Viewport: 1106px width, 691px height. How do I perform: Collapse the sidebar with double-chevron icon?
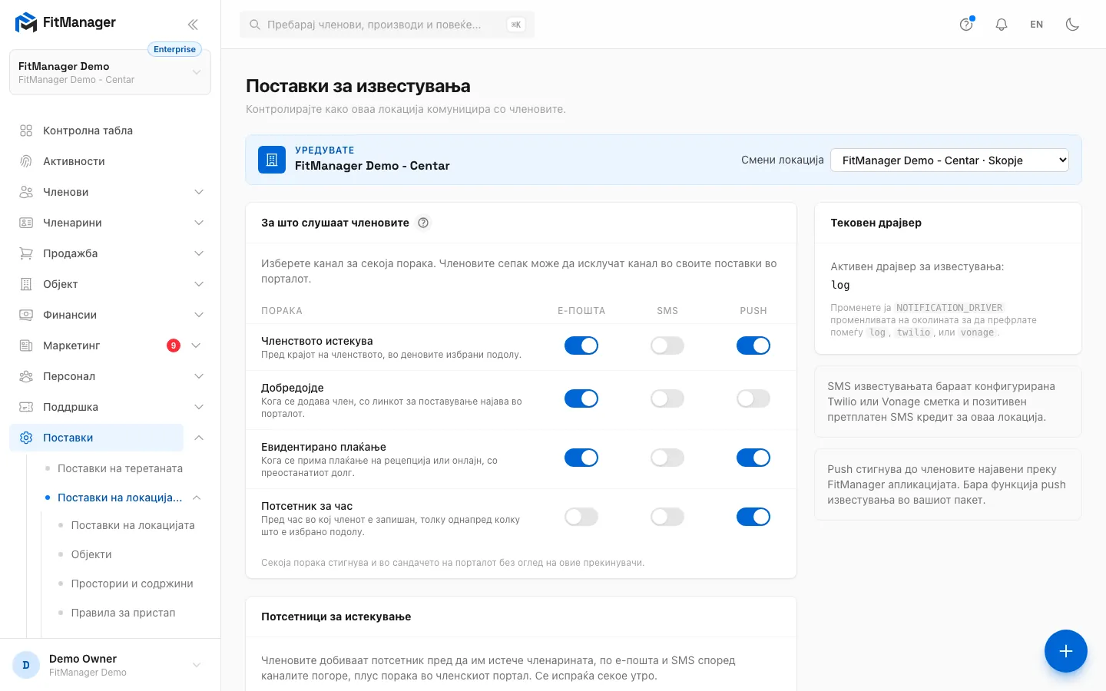tap(193, 25)
